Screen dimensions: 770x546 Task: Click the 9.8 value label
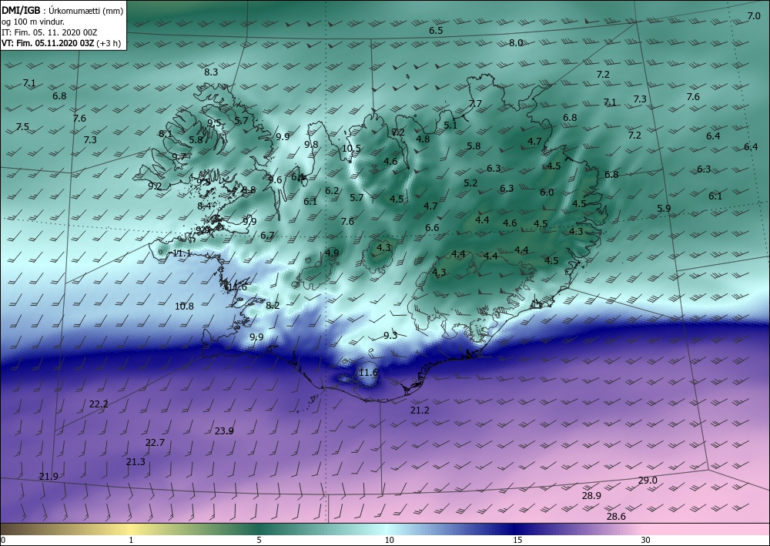(311, 144)
